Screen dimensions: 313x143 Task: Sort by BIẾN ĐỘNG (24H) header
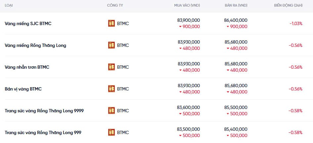click(x=288, y=6)
